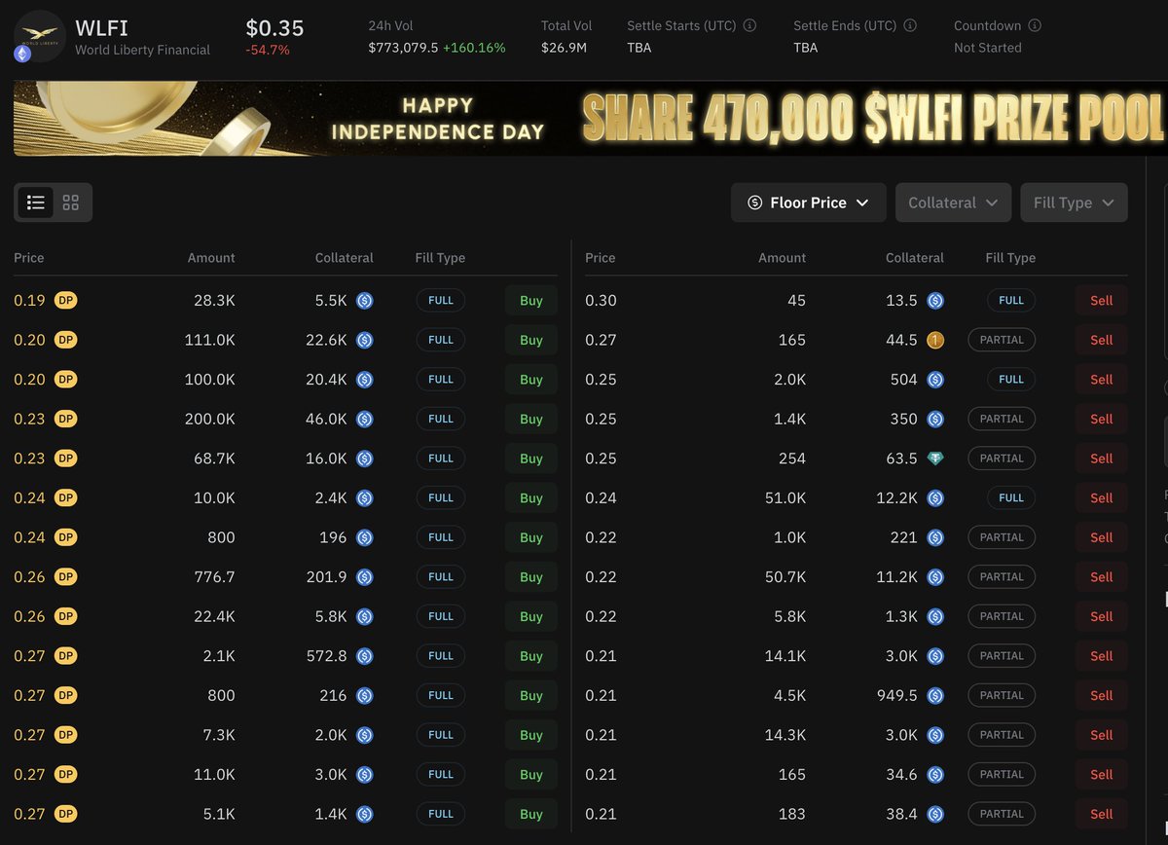Click the -54.7% price change value
Screen dimensions: 1168x845
pyautogui.click(x=268, y=49)
